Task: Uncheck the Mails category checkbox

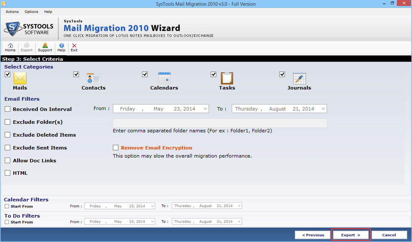Action: click(x=7, y=75)
